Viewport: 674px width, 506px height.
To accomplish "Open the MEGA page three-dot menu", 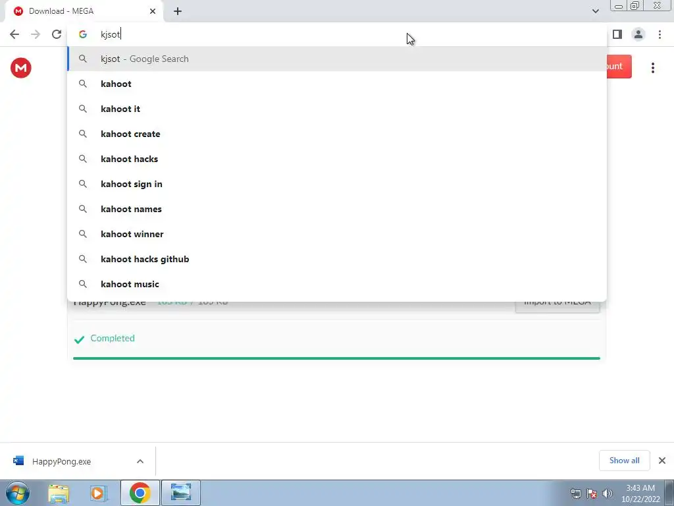I will click(x=652, y=68).
